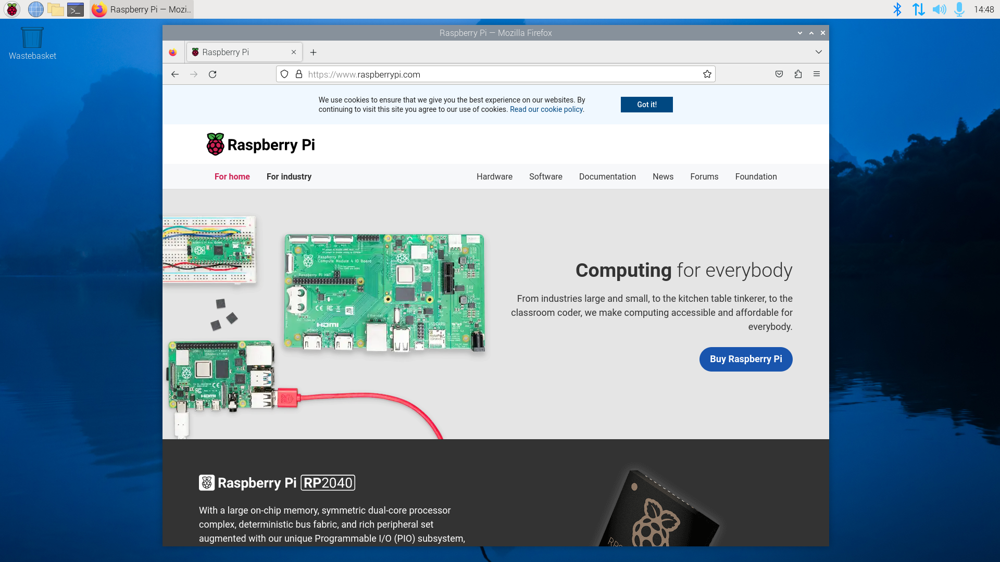Click the microphone icon in taskbar
This screenshot has height=562, width=1000.
tap(959, 9)
